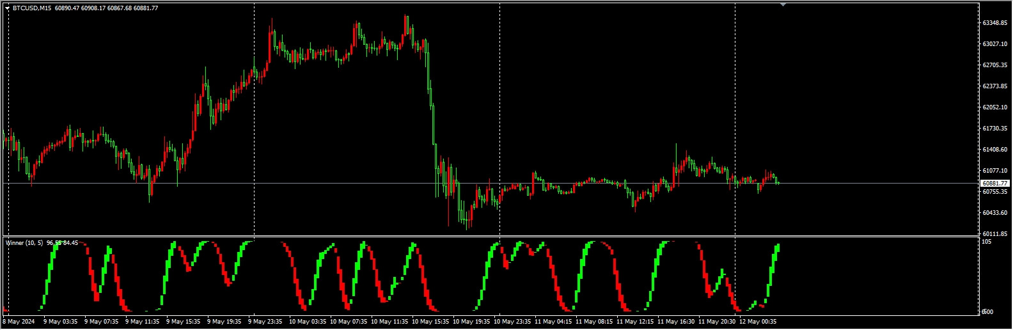
Task: Click the 10 May 11:35 time label
Action: coord(389,322)
